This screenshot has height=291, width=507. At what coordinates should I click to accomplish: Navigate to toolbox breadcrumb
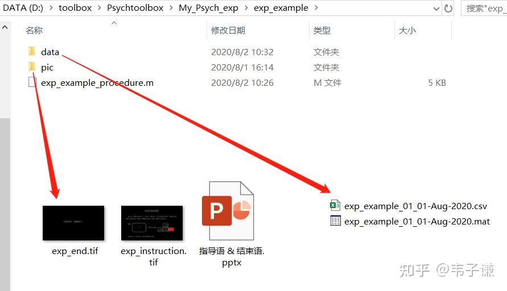click(x=75, y=8)
